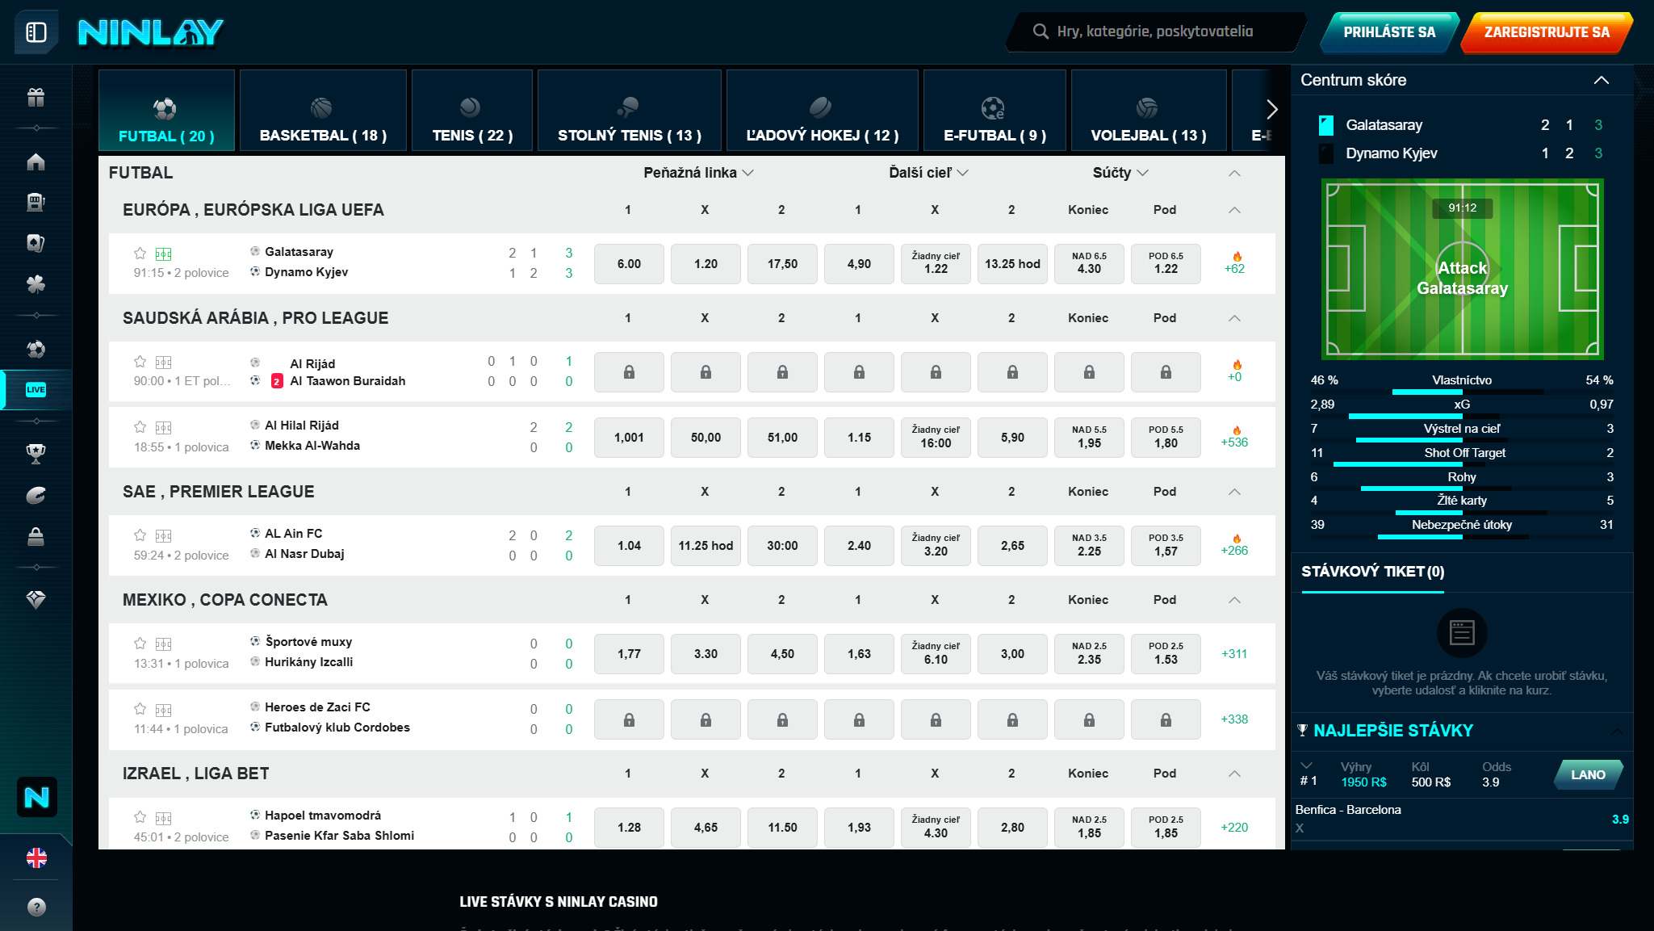
Task: Click the search games input field
Action: [1154, 31]
